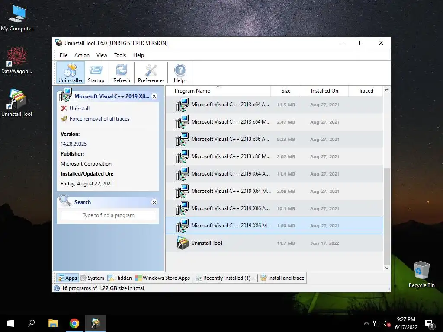Open the Startup toolbar icon
The width and height of the screenshot is (443, 332).
96,73
